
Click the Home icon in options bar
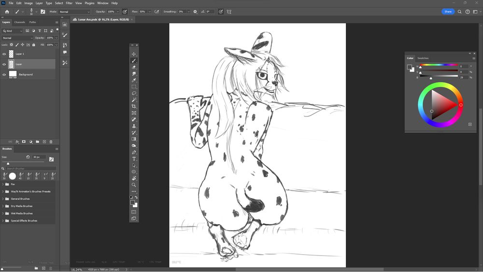pyautogui.click(x=7, y=12)
